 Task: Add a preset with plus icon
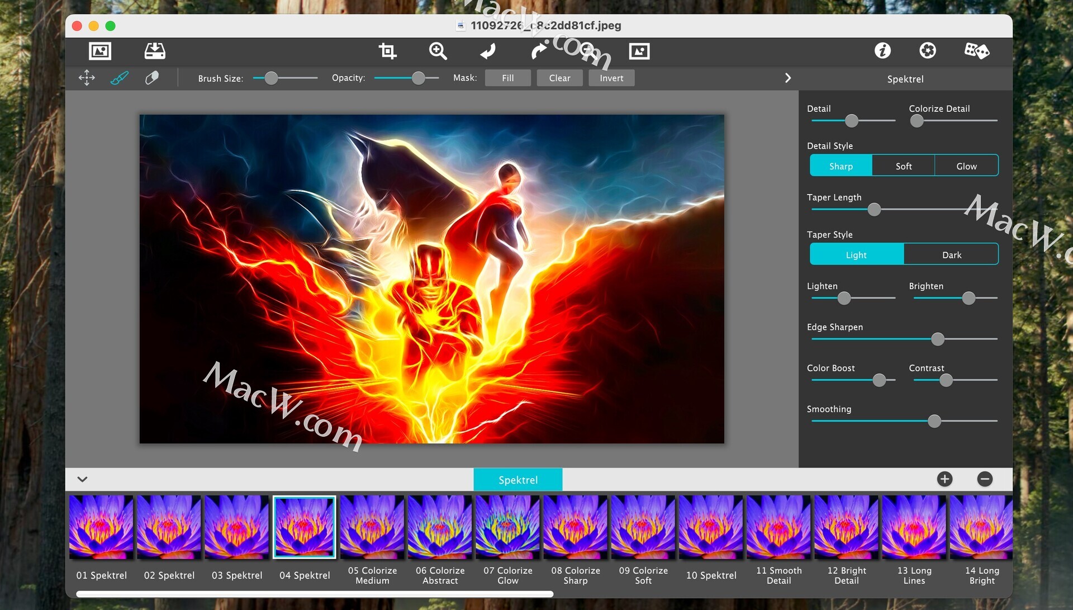944,479
